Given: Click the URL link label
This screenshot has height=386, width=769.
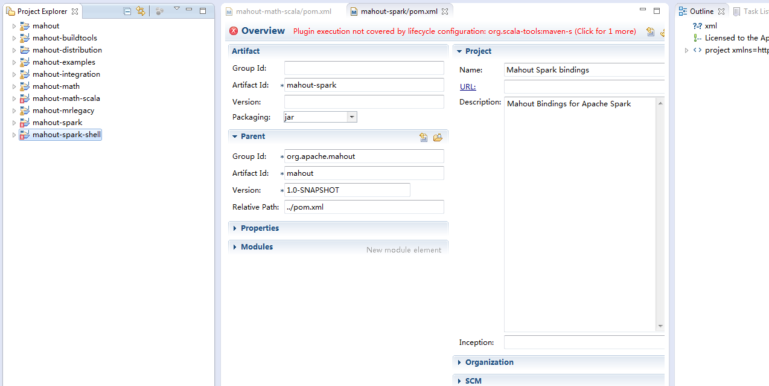Looking at the screenshot, I should coord(467,87).
